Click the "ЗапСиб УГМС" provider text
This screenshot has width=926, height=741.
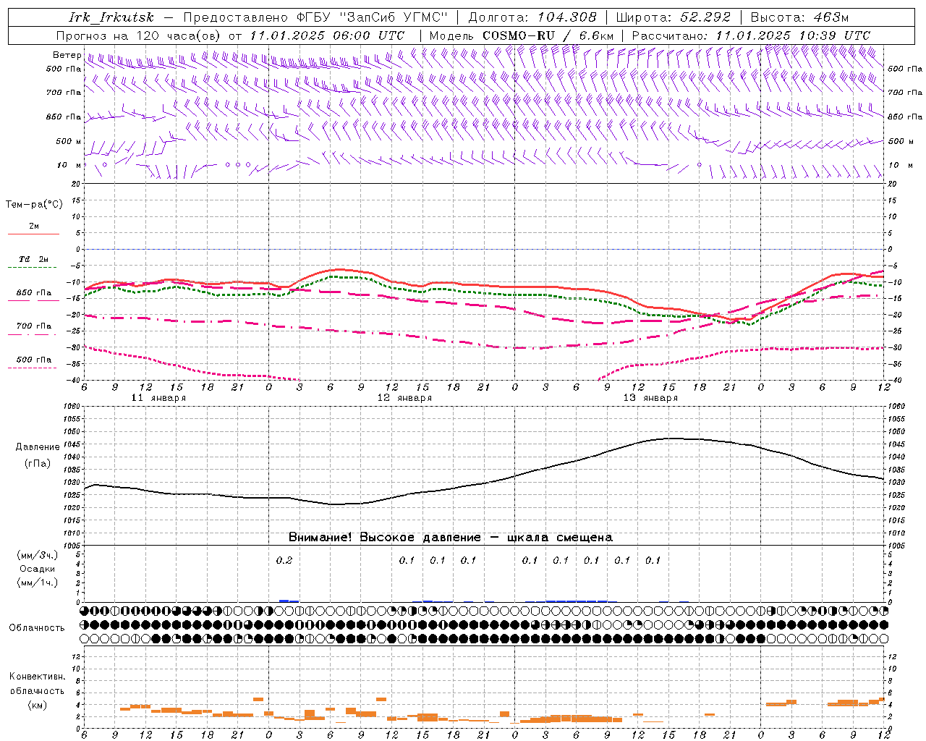point(394,17)
